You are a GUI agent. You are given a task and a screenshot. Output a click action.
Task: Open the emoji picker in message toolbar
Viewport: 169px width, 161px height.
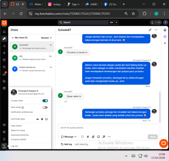point(98,137)
